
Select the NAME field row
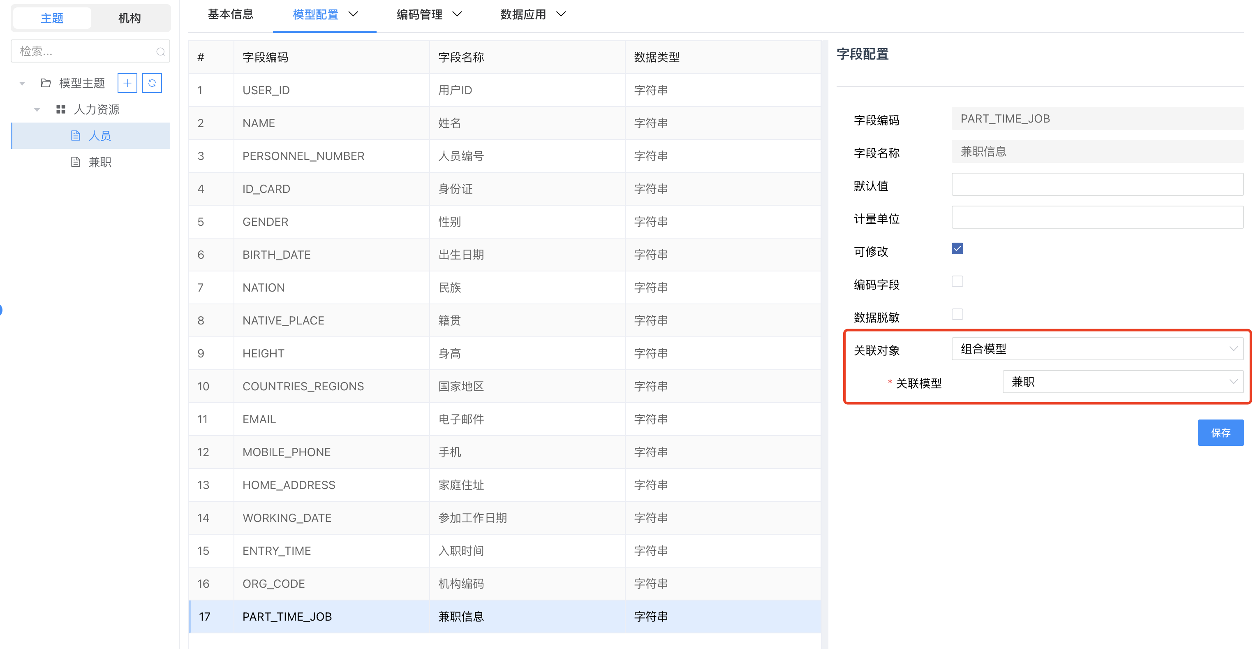[x=504, y=123]
